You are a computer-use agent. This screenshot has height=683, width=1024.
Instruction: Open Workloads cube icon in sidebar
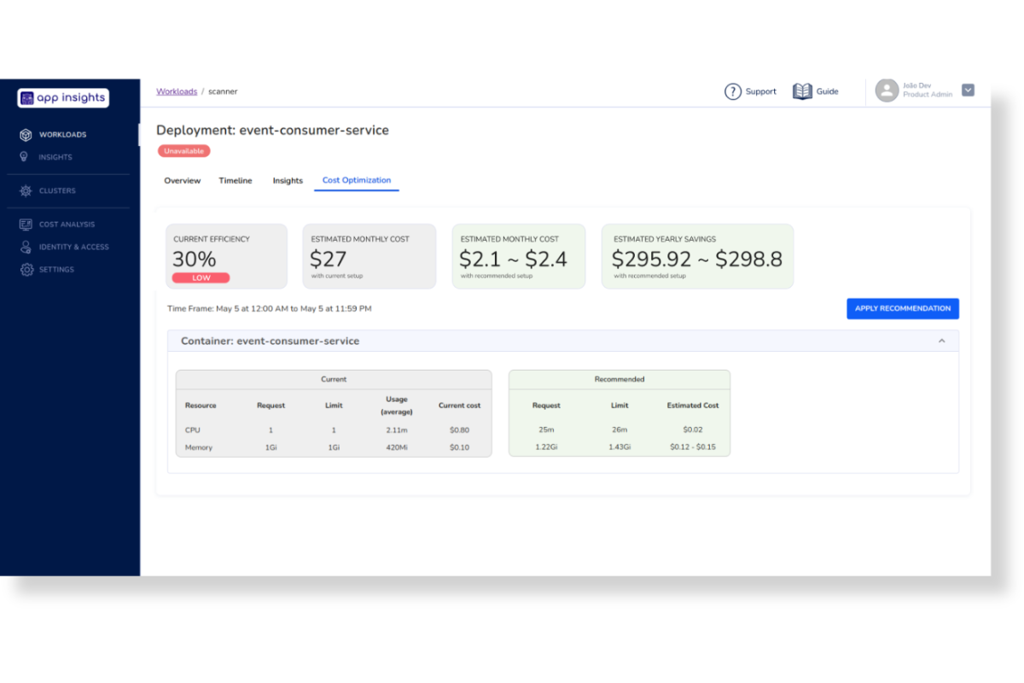point(26,135)
